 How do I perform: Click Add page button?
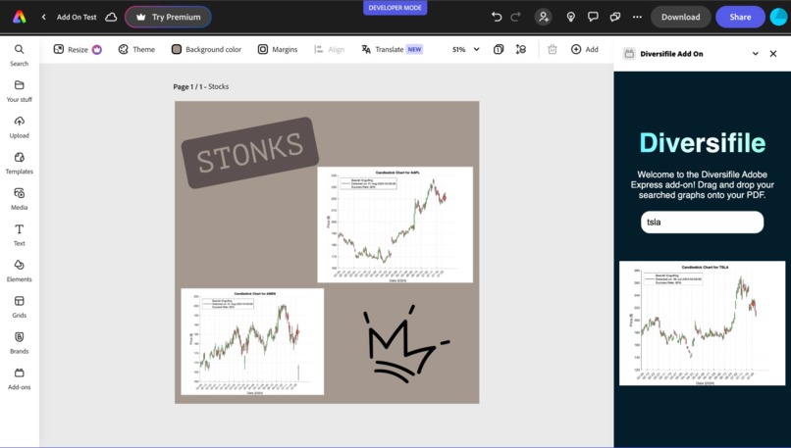tap(585, 49)
